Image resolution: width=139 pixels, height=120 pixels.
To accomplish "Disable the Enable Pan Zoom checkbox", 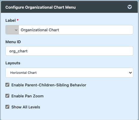I will coord(7,96).
